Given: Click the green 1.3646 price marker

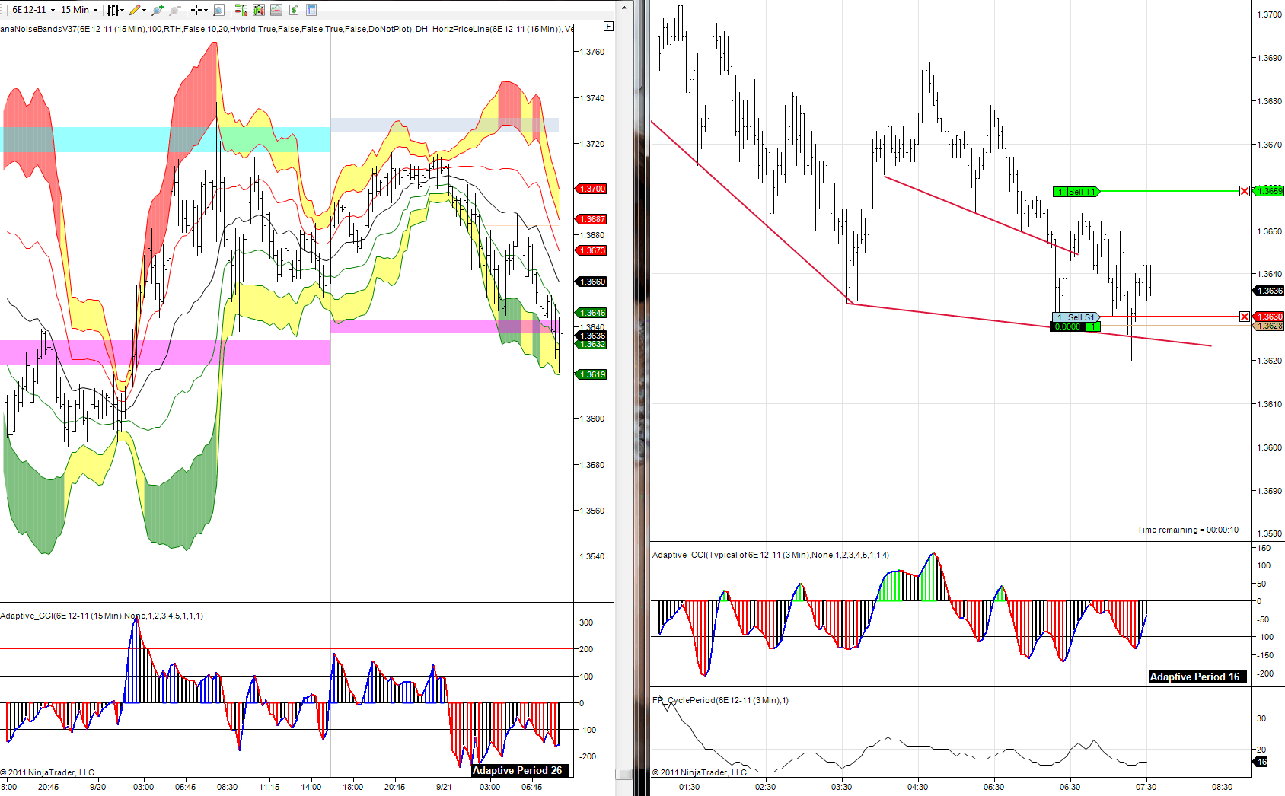Looking at the screenshot, I should tap(591, 313).
